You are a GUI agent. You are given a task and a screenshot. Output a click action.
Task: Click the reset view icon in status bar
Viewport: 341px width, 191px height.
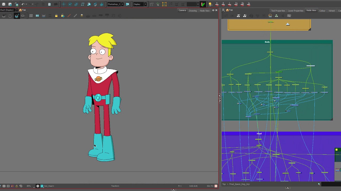point(21,186)
